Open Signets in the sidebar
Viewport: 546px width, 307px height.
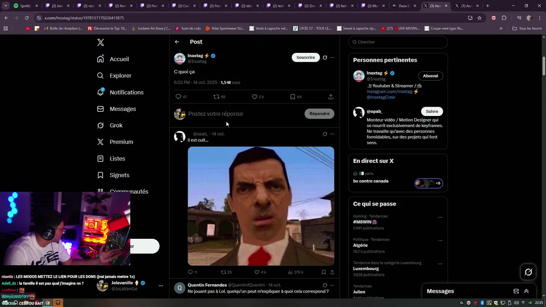click(x=113, y=175)
